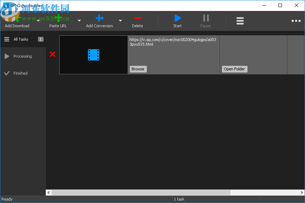
Task: Click the Add Download toolbar button
Action: (x=17, y=21)
